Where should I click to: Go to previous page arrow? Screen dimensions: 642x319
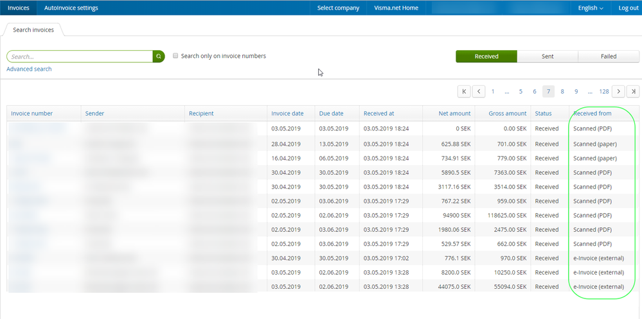[x=479, y=92]
